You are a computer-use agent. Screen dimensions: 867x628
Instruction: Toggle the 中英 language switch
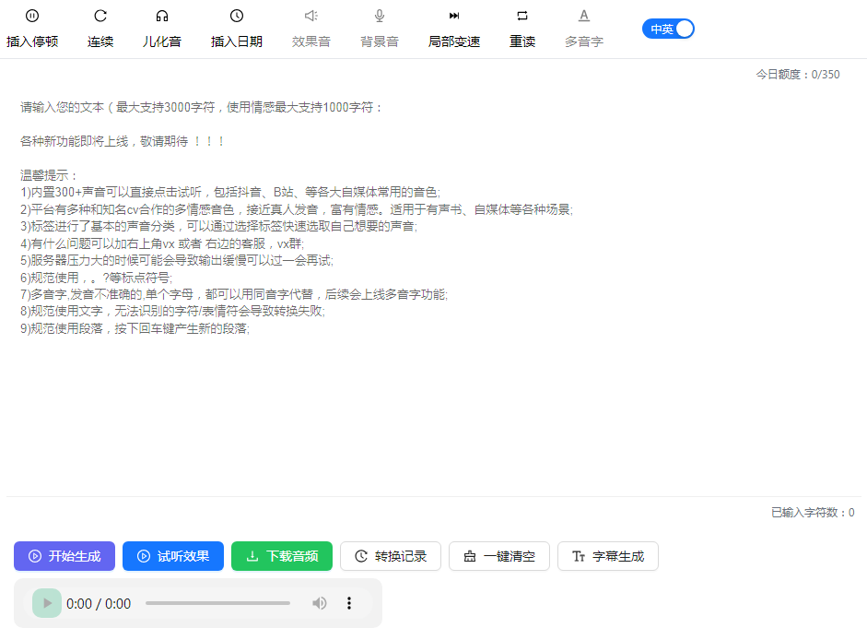(667, 29)
